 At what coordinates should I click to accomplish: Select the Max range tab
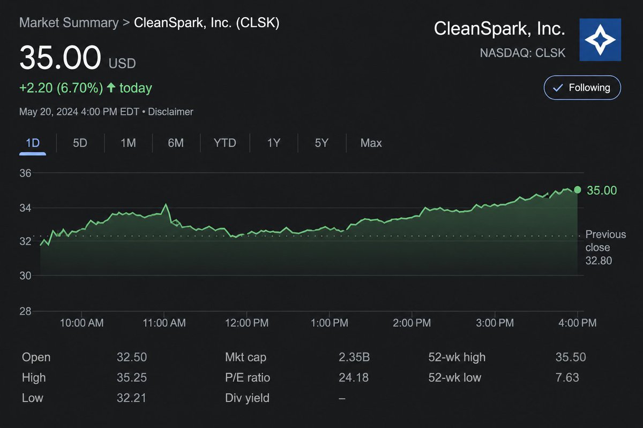(371, 143)
